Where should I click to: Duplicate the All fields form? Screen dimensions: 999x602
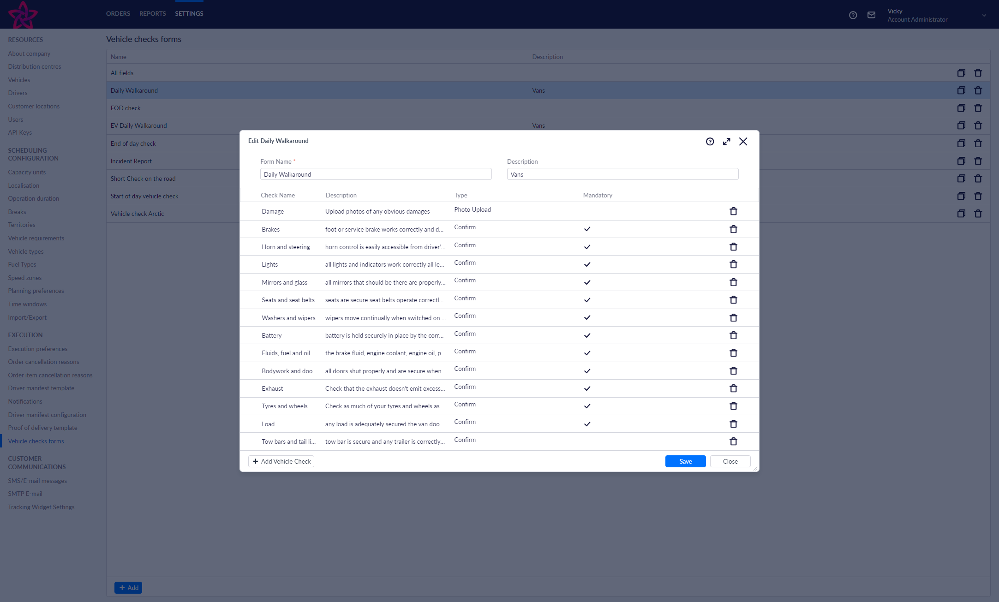(961, 73)
